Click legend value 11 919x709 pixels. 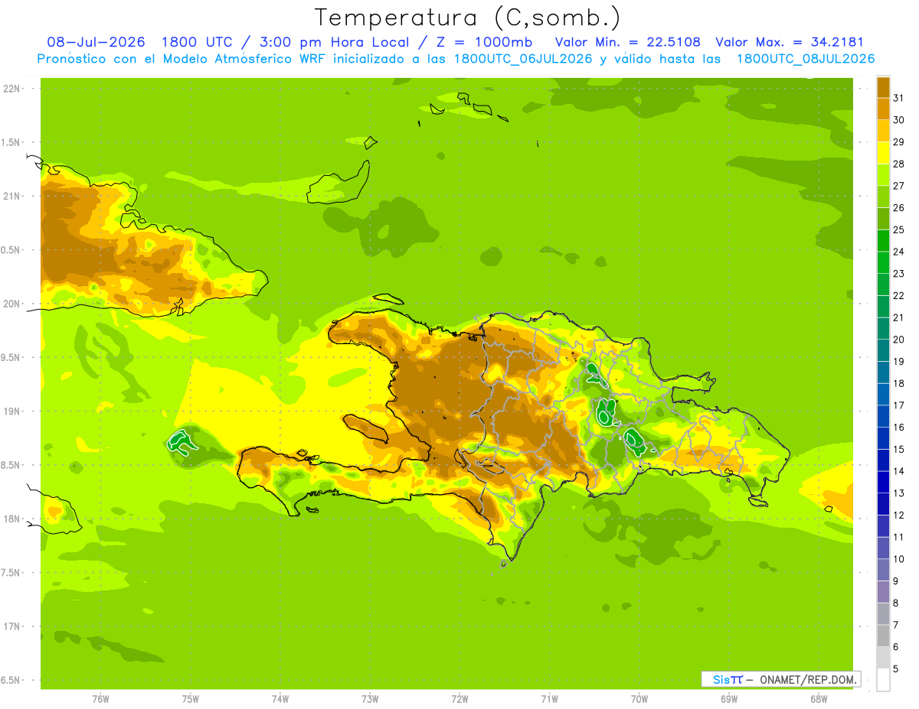point(899,538)
